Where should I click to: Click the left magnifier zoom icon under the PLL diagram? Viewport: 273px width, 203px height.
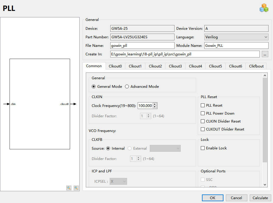69,188
